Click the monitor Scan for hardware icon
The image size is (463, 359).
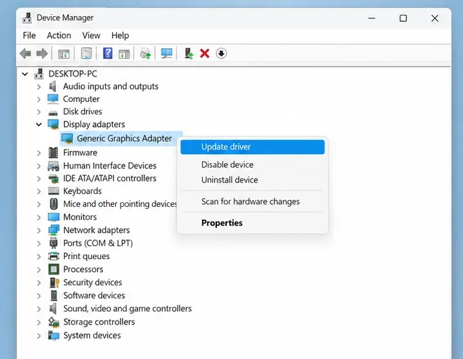tap(167, 53)
